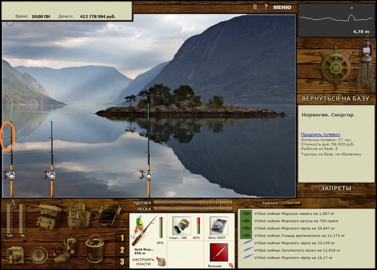Image resolution: width=377 pixels, height=270 pixels.
Task: Open the tackle box icon
Action: [49, 216]
